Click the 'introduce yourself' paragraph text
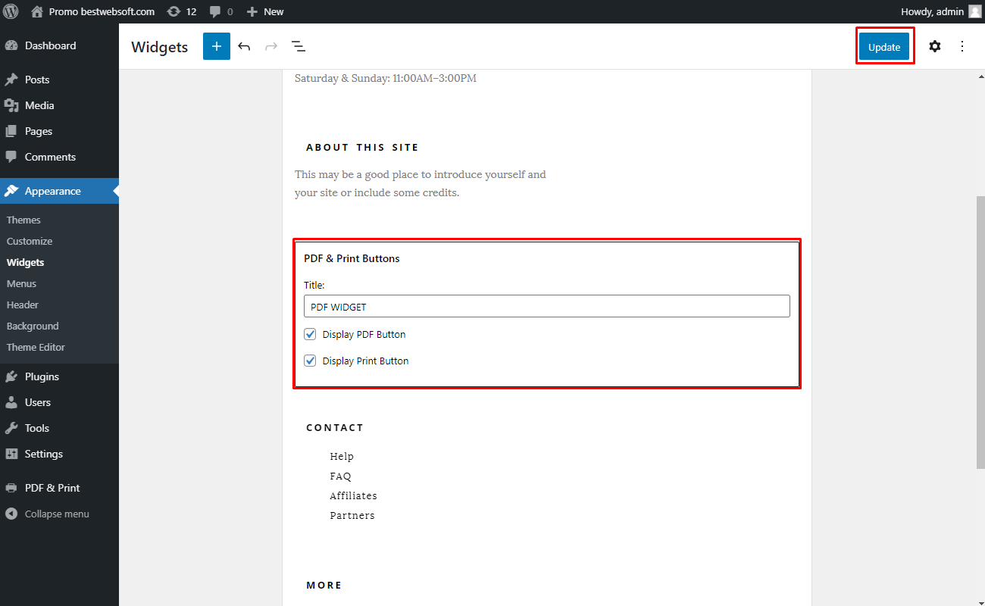The width and height of the screenshot is (985, 606). [421, 183]
